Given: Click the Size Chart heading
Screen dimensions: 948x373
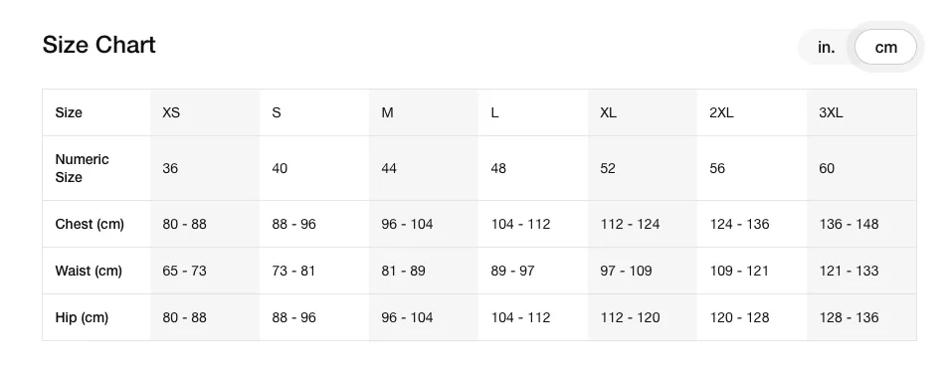Looking at the screenshot, I should (99, 45).
